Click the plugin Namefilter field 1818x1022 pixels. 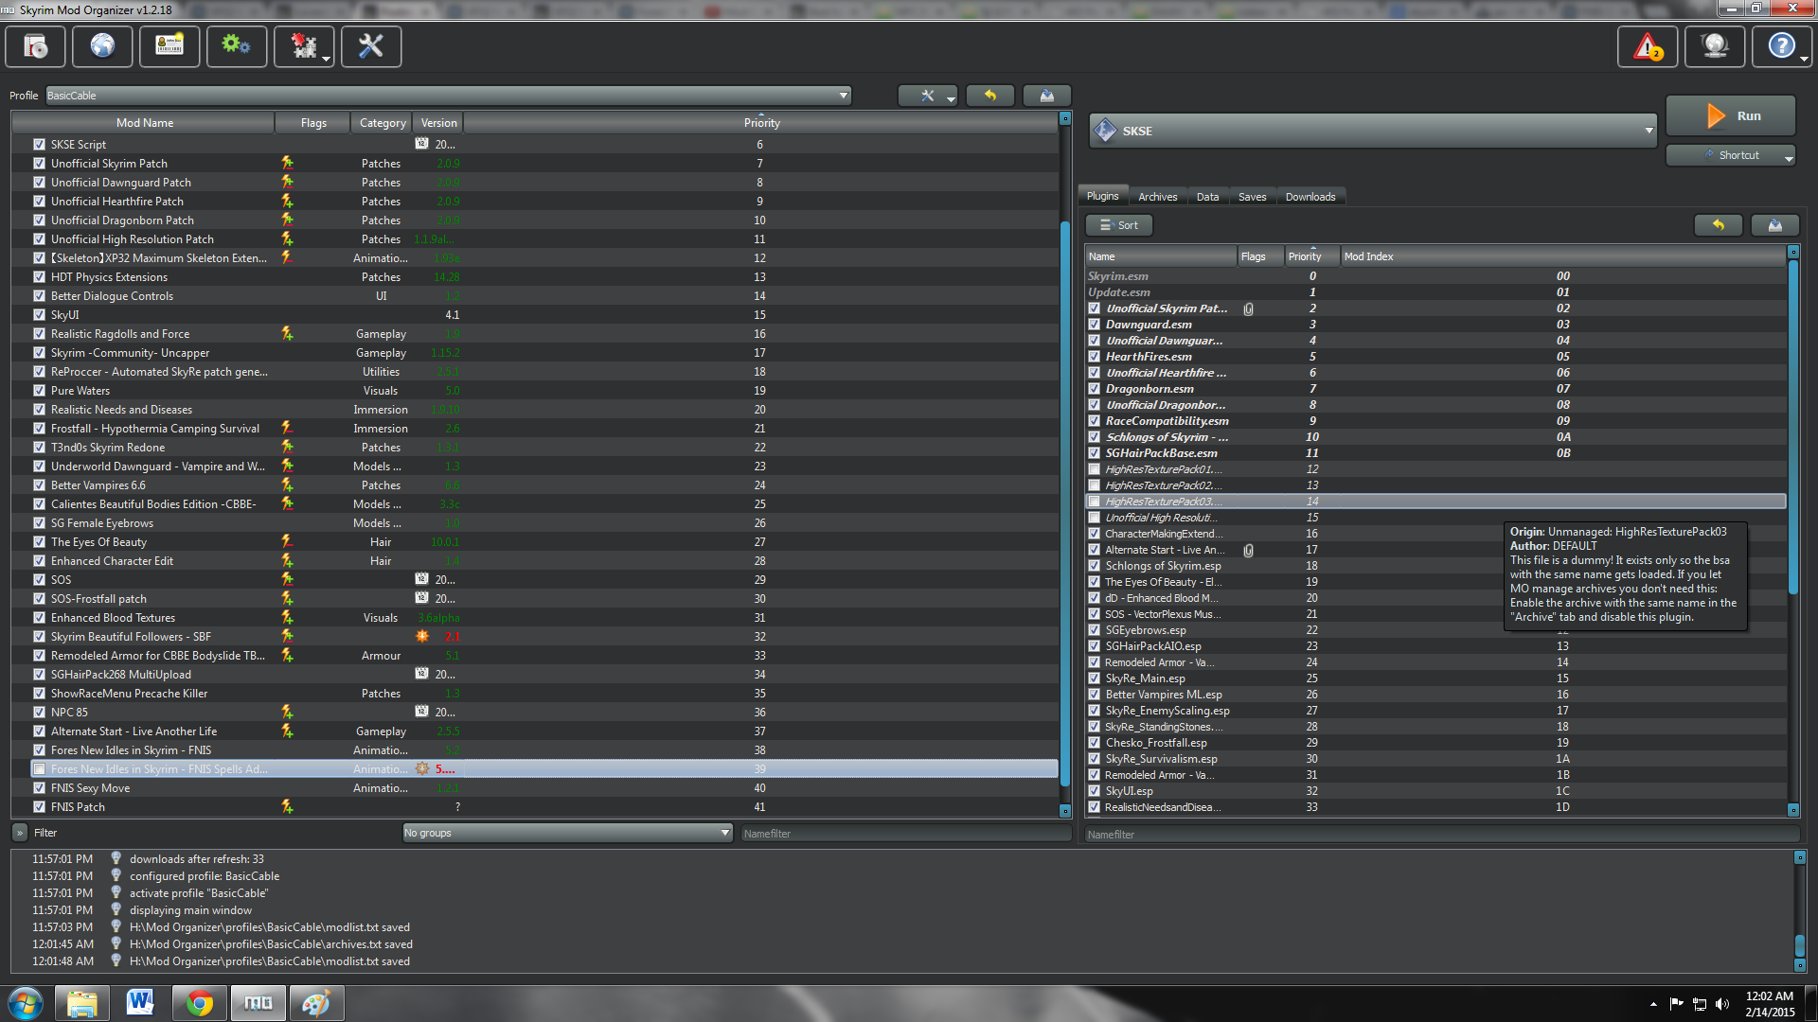tap(1440, 835)
